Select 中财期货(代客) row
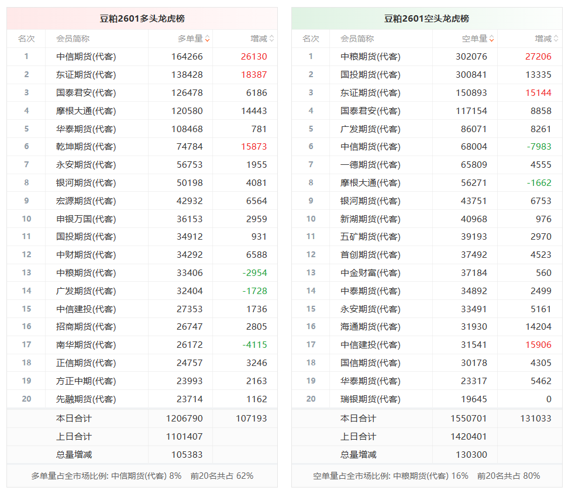The height and width of the screenshot is (494, 568). (142, 255)
